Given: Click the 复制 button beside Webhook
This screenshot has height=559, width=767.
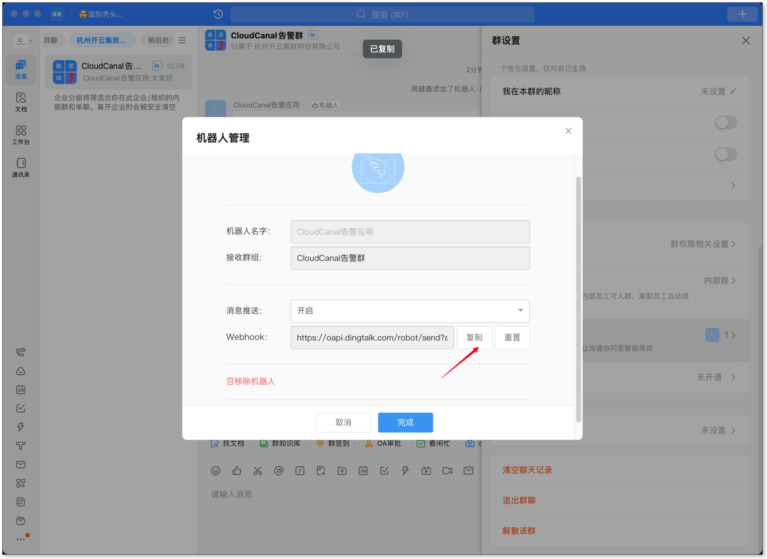Looking at the screenshot, I should click(474, 337).
